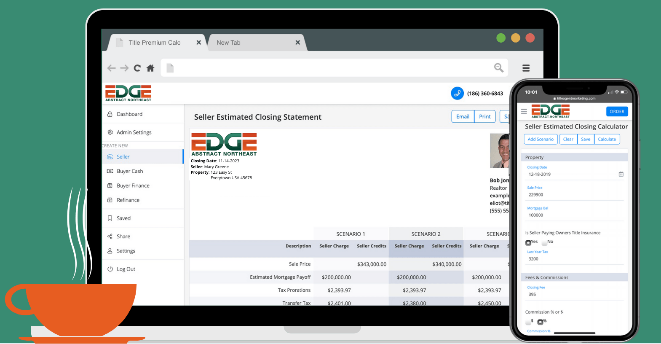This screenshot has height=344, width=661.
Task: Click the magnifier search icon in address bar
Action: tap(499, 67)
